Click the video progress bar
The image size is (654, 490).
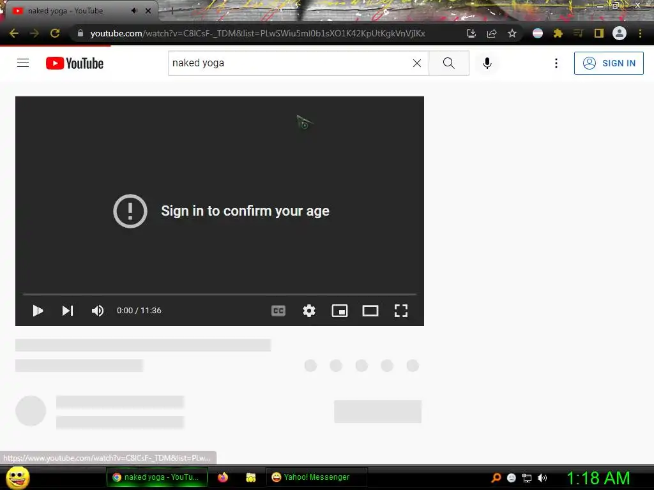point(220,294)
